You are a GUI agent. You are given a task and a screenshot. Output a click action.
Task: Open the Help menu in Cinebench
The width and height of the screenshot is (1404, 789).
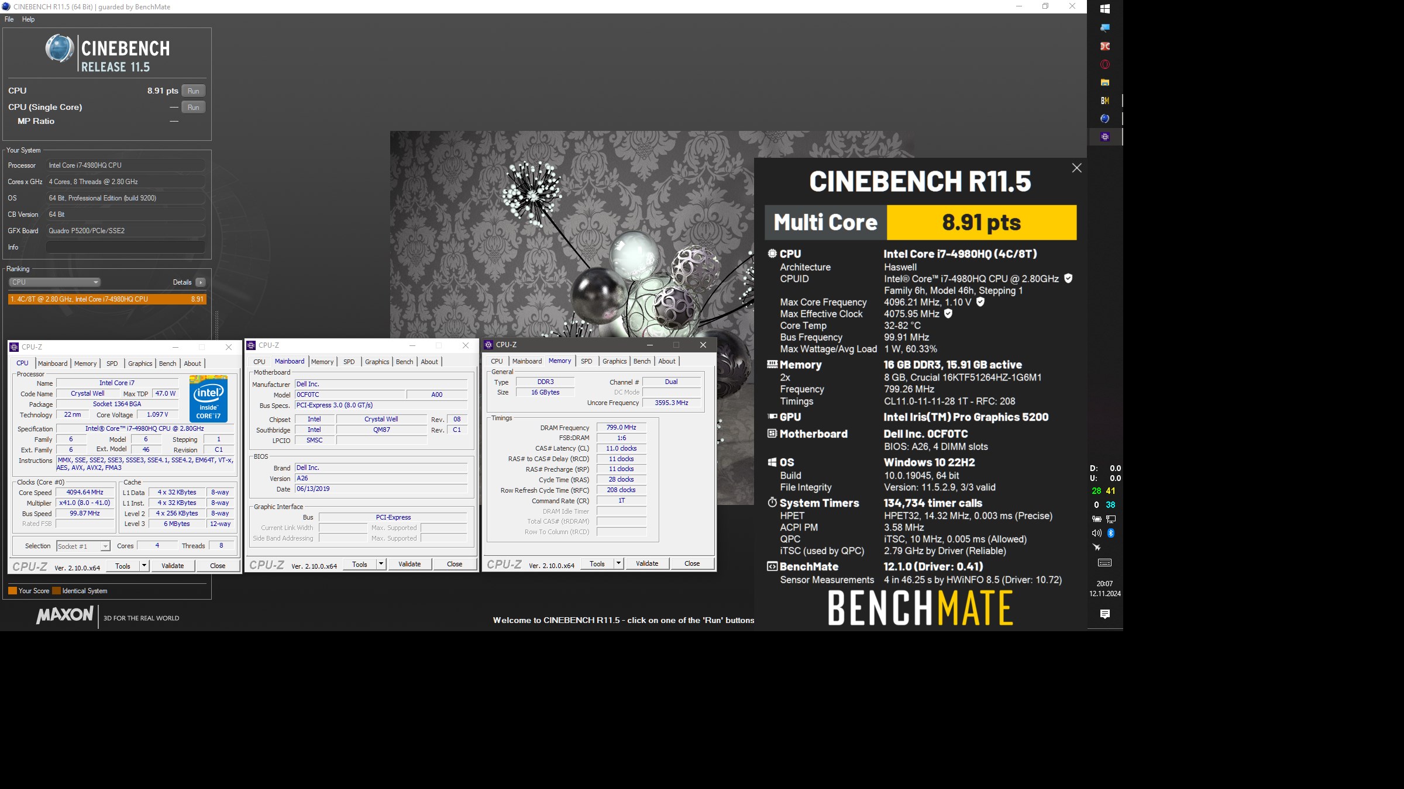[28, 19]
